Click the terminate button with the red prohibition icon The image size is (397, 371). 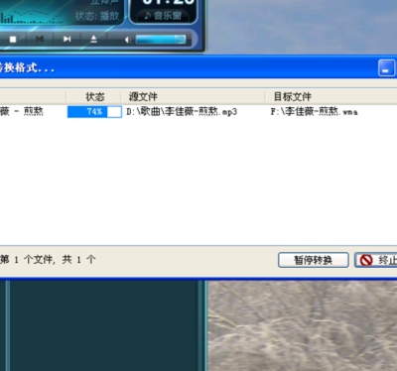(x=376, y=260)
